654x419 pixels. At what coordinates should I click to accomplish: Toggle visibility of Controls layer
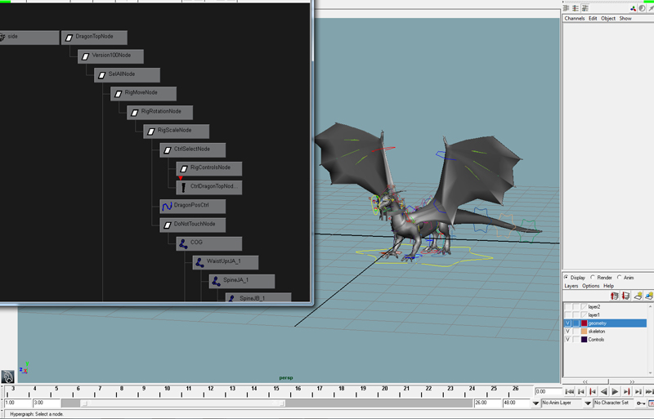click(x=567, y=340)
